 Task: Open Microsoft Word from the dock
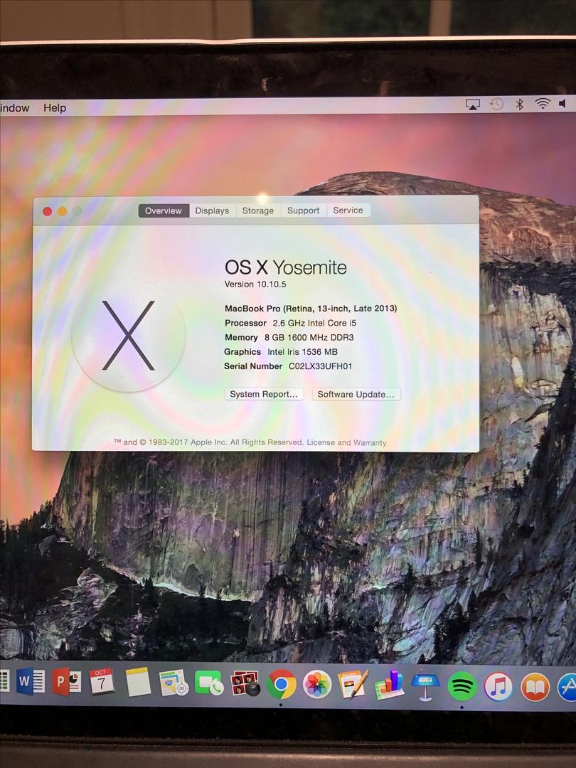point(31,681)
